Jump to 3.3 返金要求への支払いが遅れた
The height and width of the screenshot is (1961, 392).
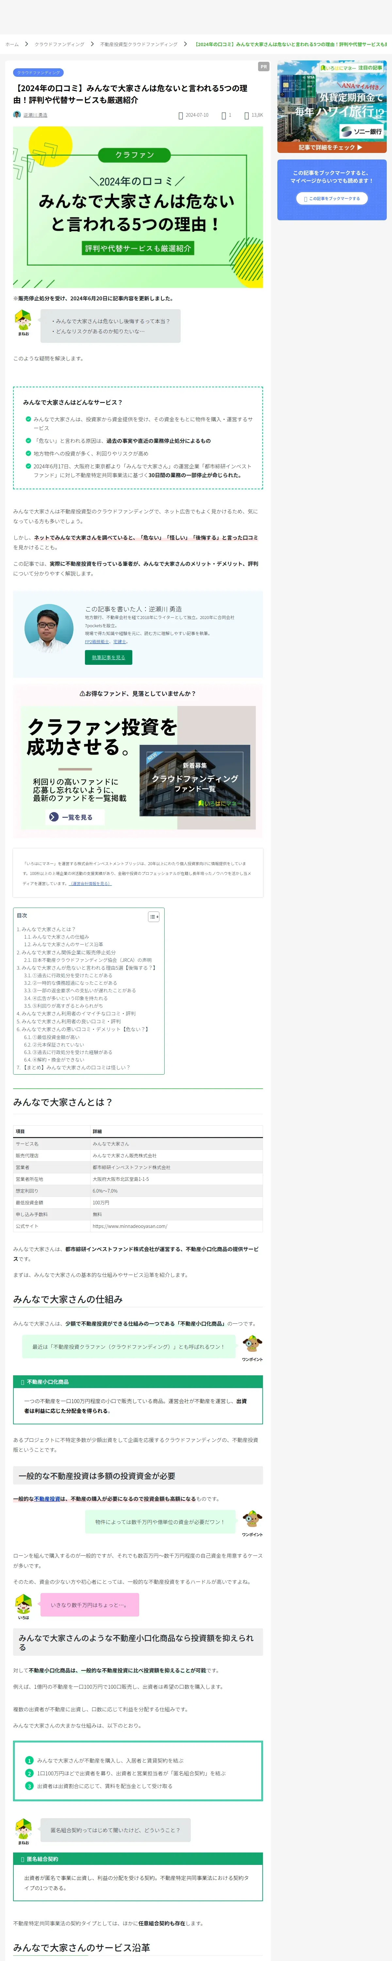80,990
